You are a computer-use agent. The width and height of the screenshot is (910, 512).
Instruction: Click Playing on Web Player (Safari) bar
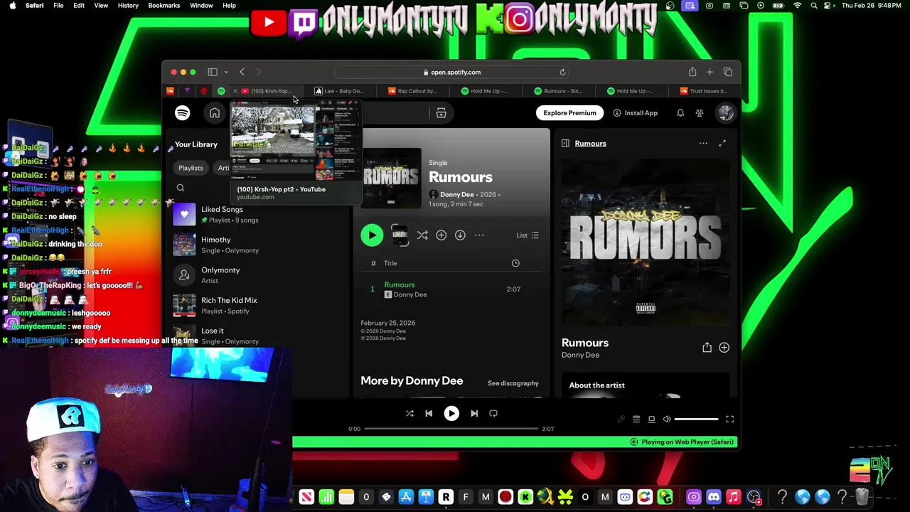(x=513, y=442)
